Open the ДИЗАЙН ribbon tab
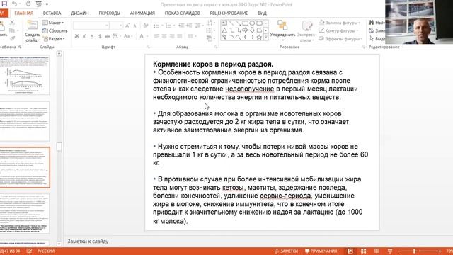This screenshot has height=255, width=453. pos(80,13)
